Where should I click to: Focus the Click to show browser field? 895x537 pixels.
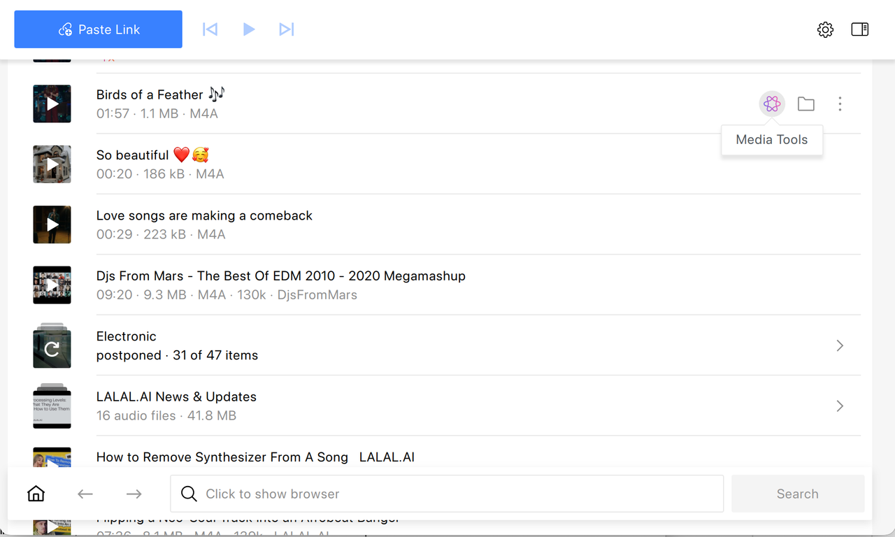(447, 494)
